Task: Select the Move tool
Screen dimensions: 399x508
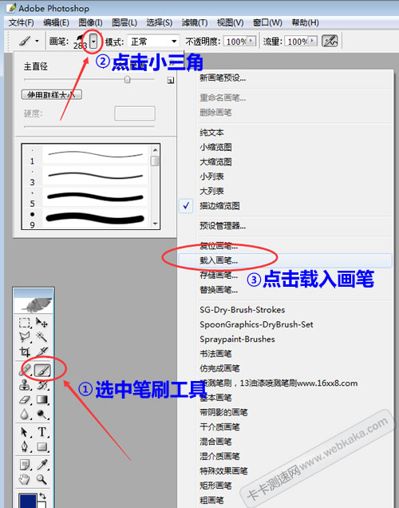Action: coord(41,323)
